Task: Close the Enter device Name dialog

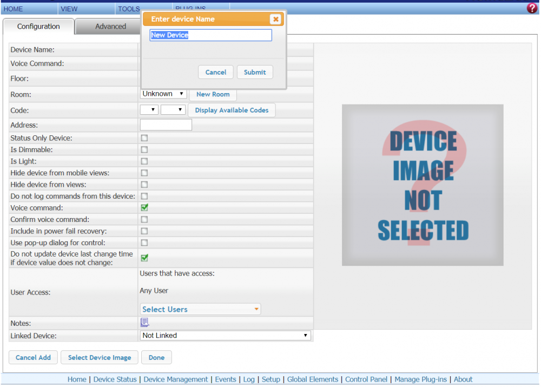Action: coord(275,19)
